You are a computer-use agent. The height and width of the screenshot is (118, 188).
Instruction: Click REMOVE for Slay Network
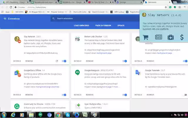(29, 61)
